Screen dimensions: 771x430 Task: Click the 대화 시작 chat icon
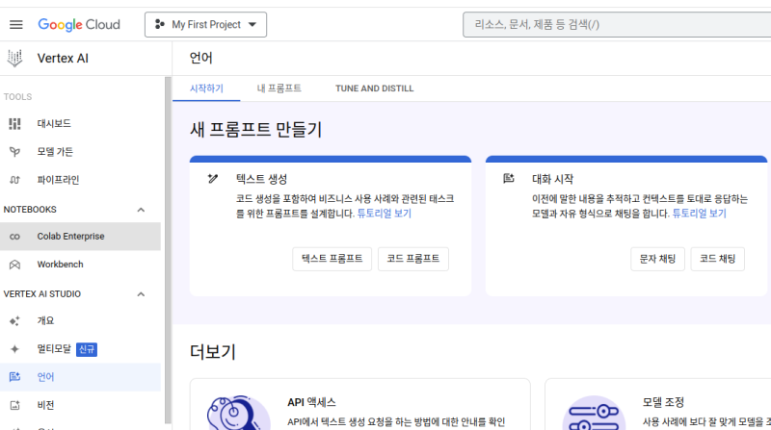tap(509, 179)
